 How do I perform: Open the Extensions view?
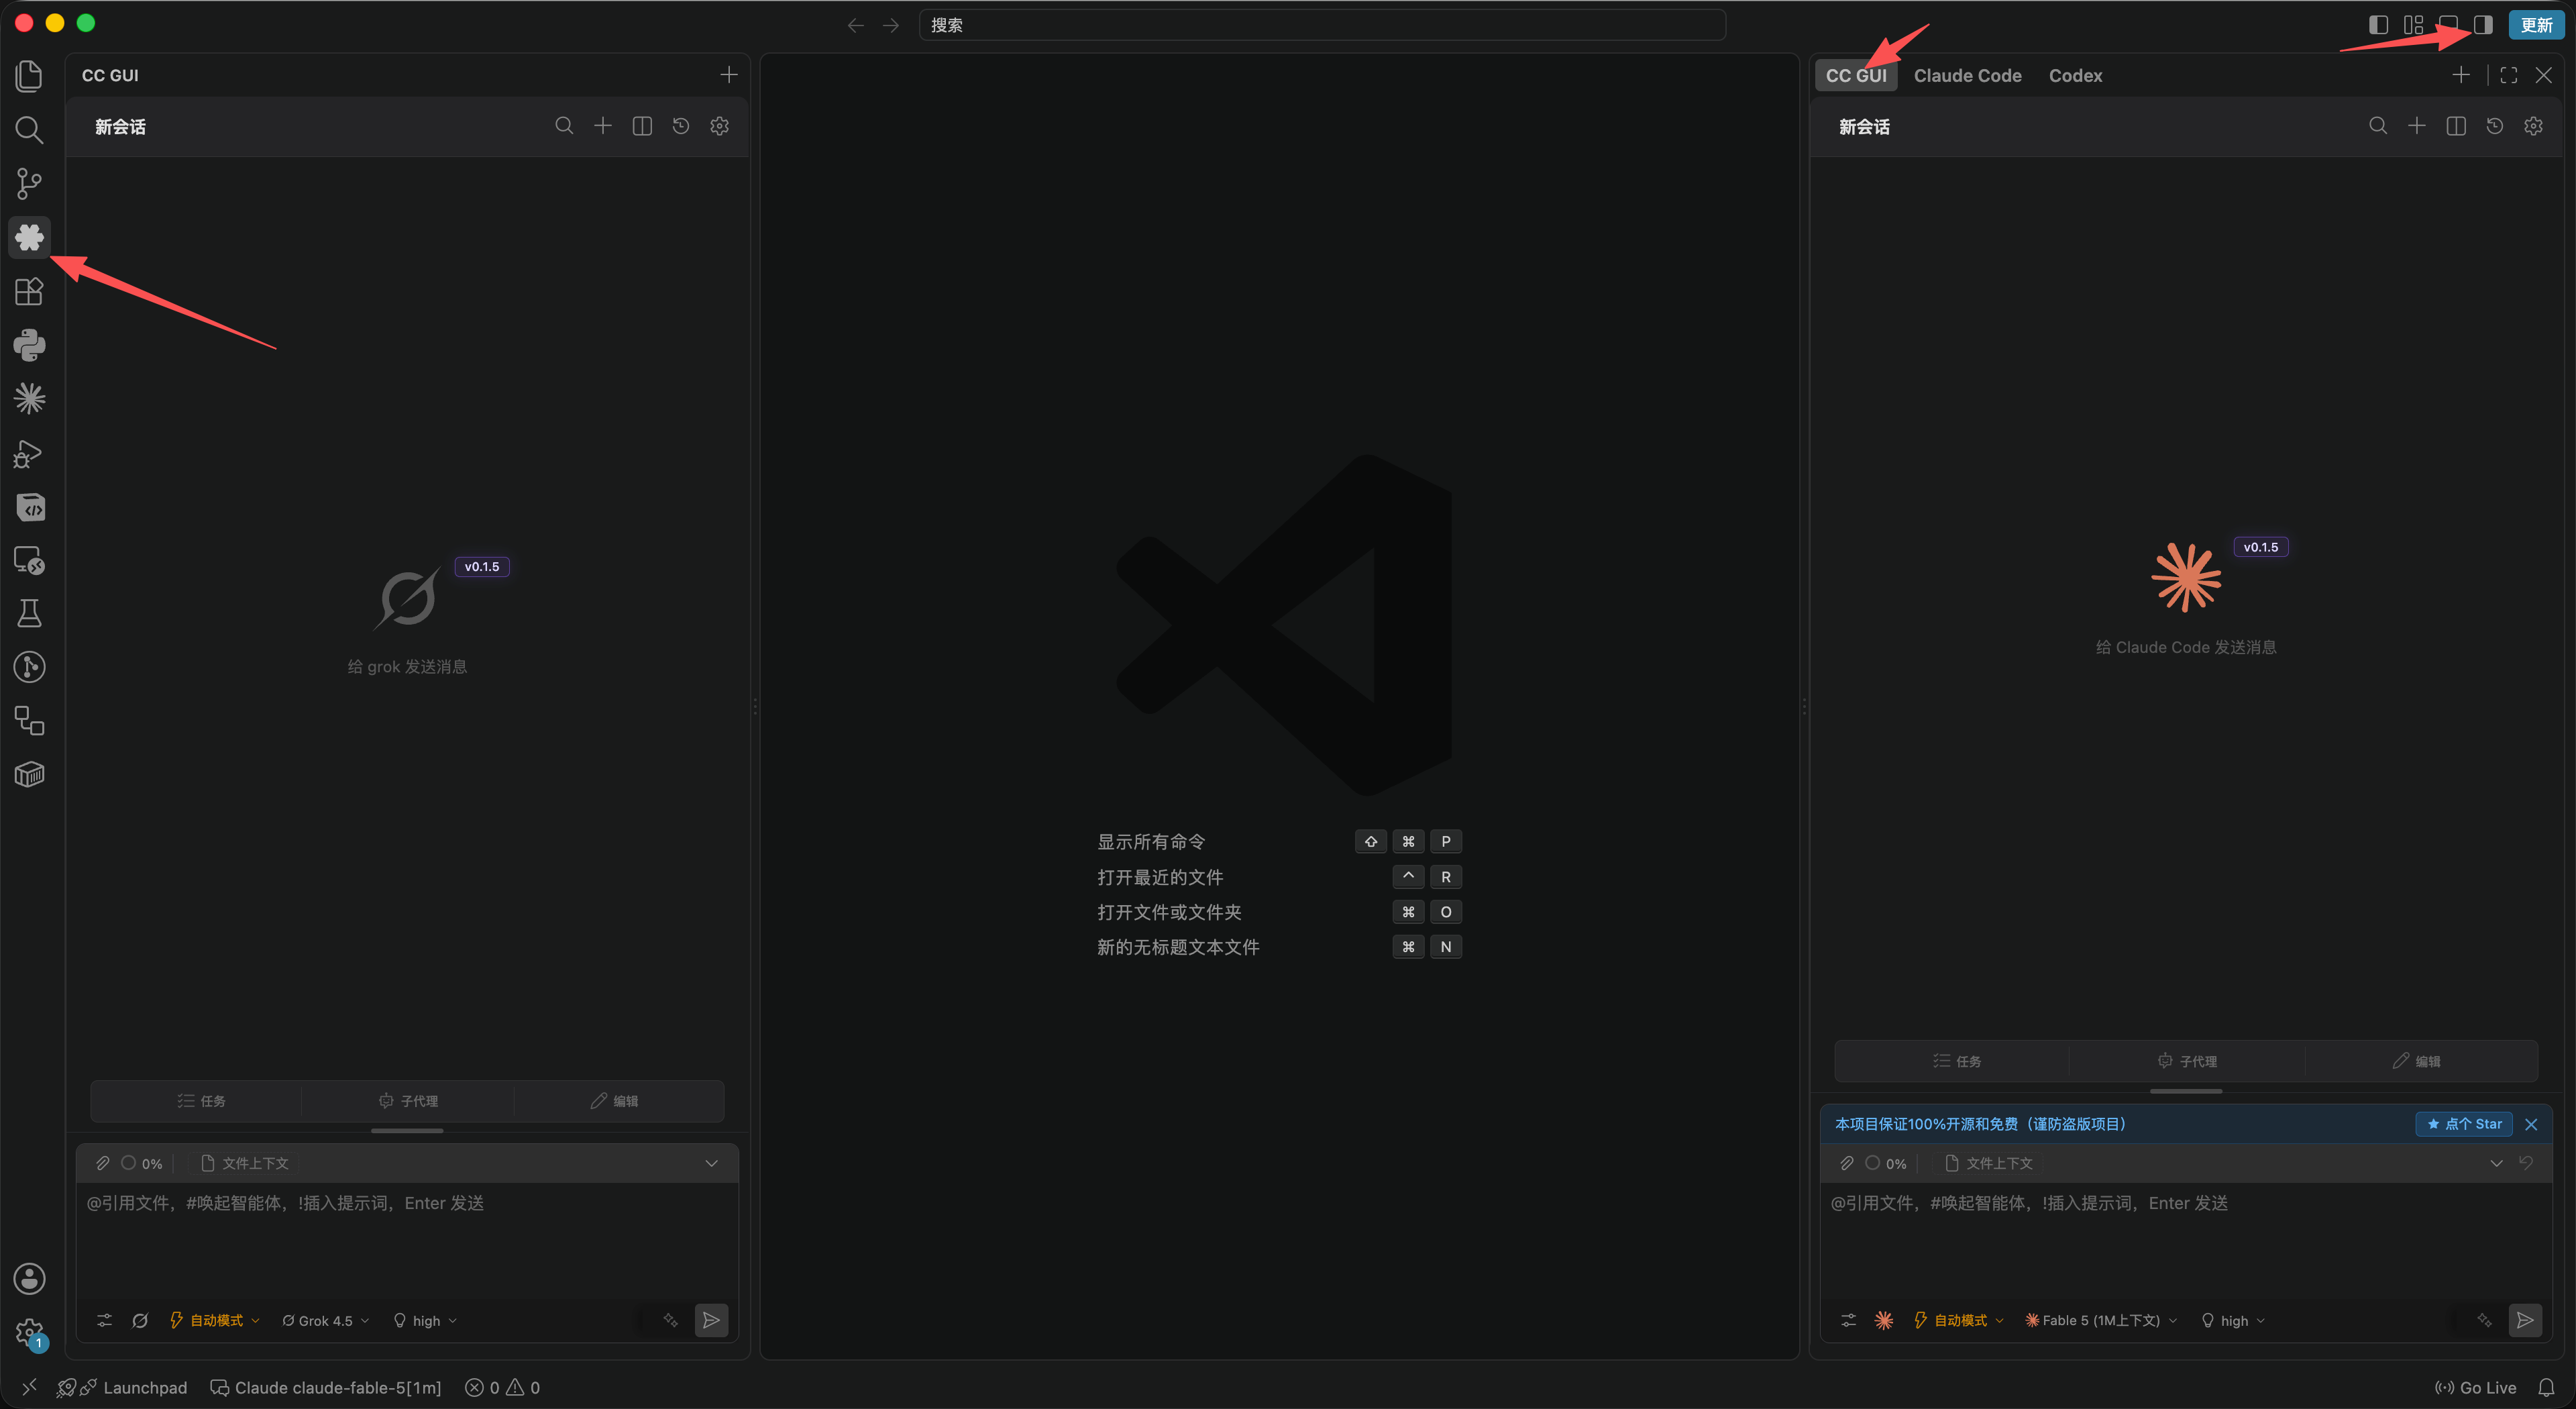tap(29, 291)
